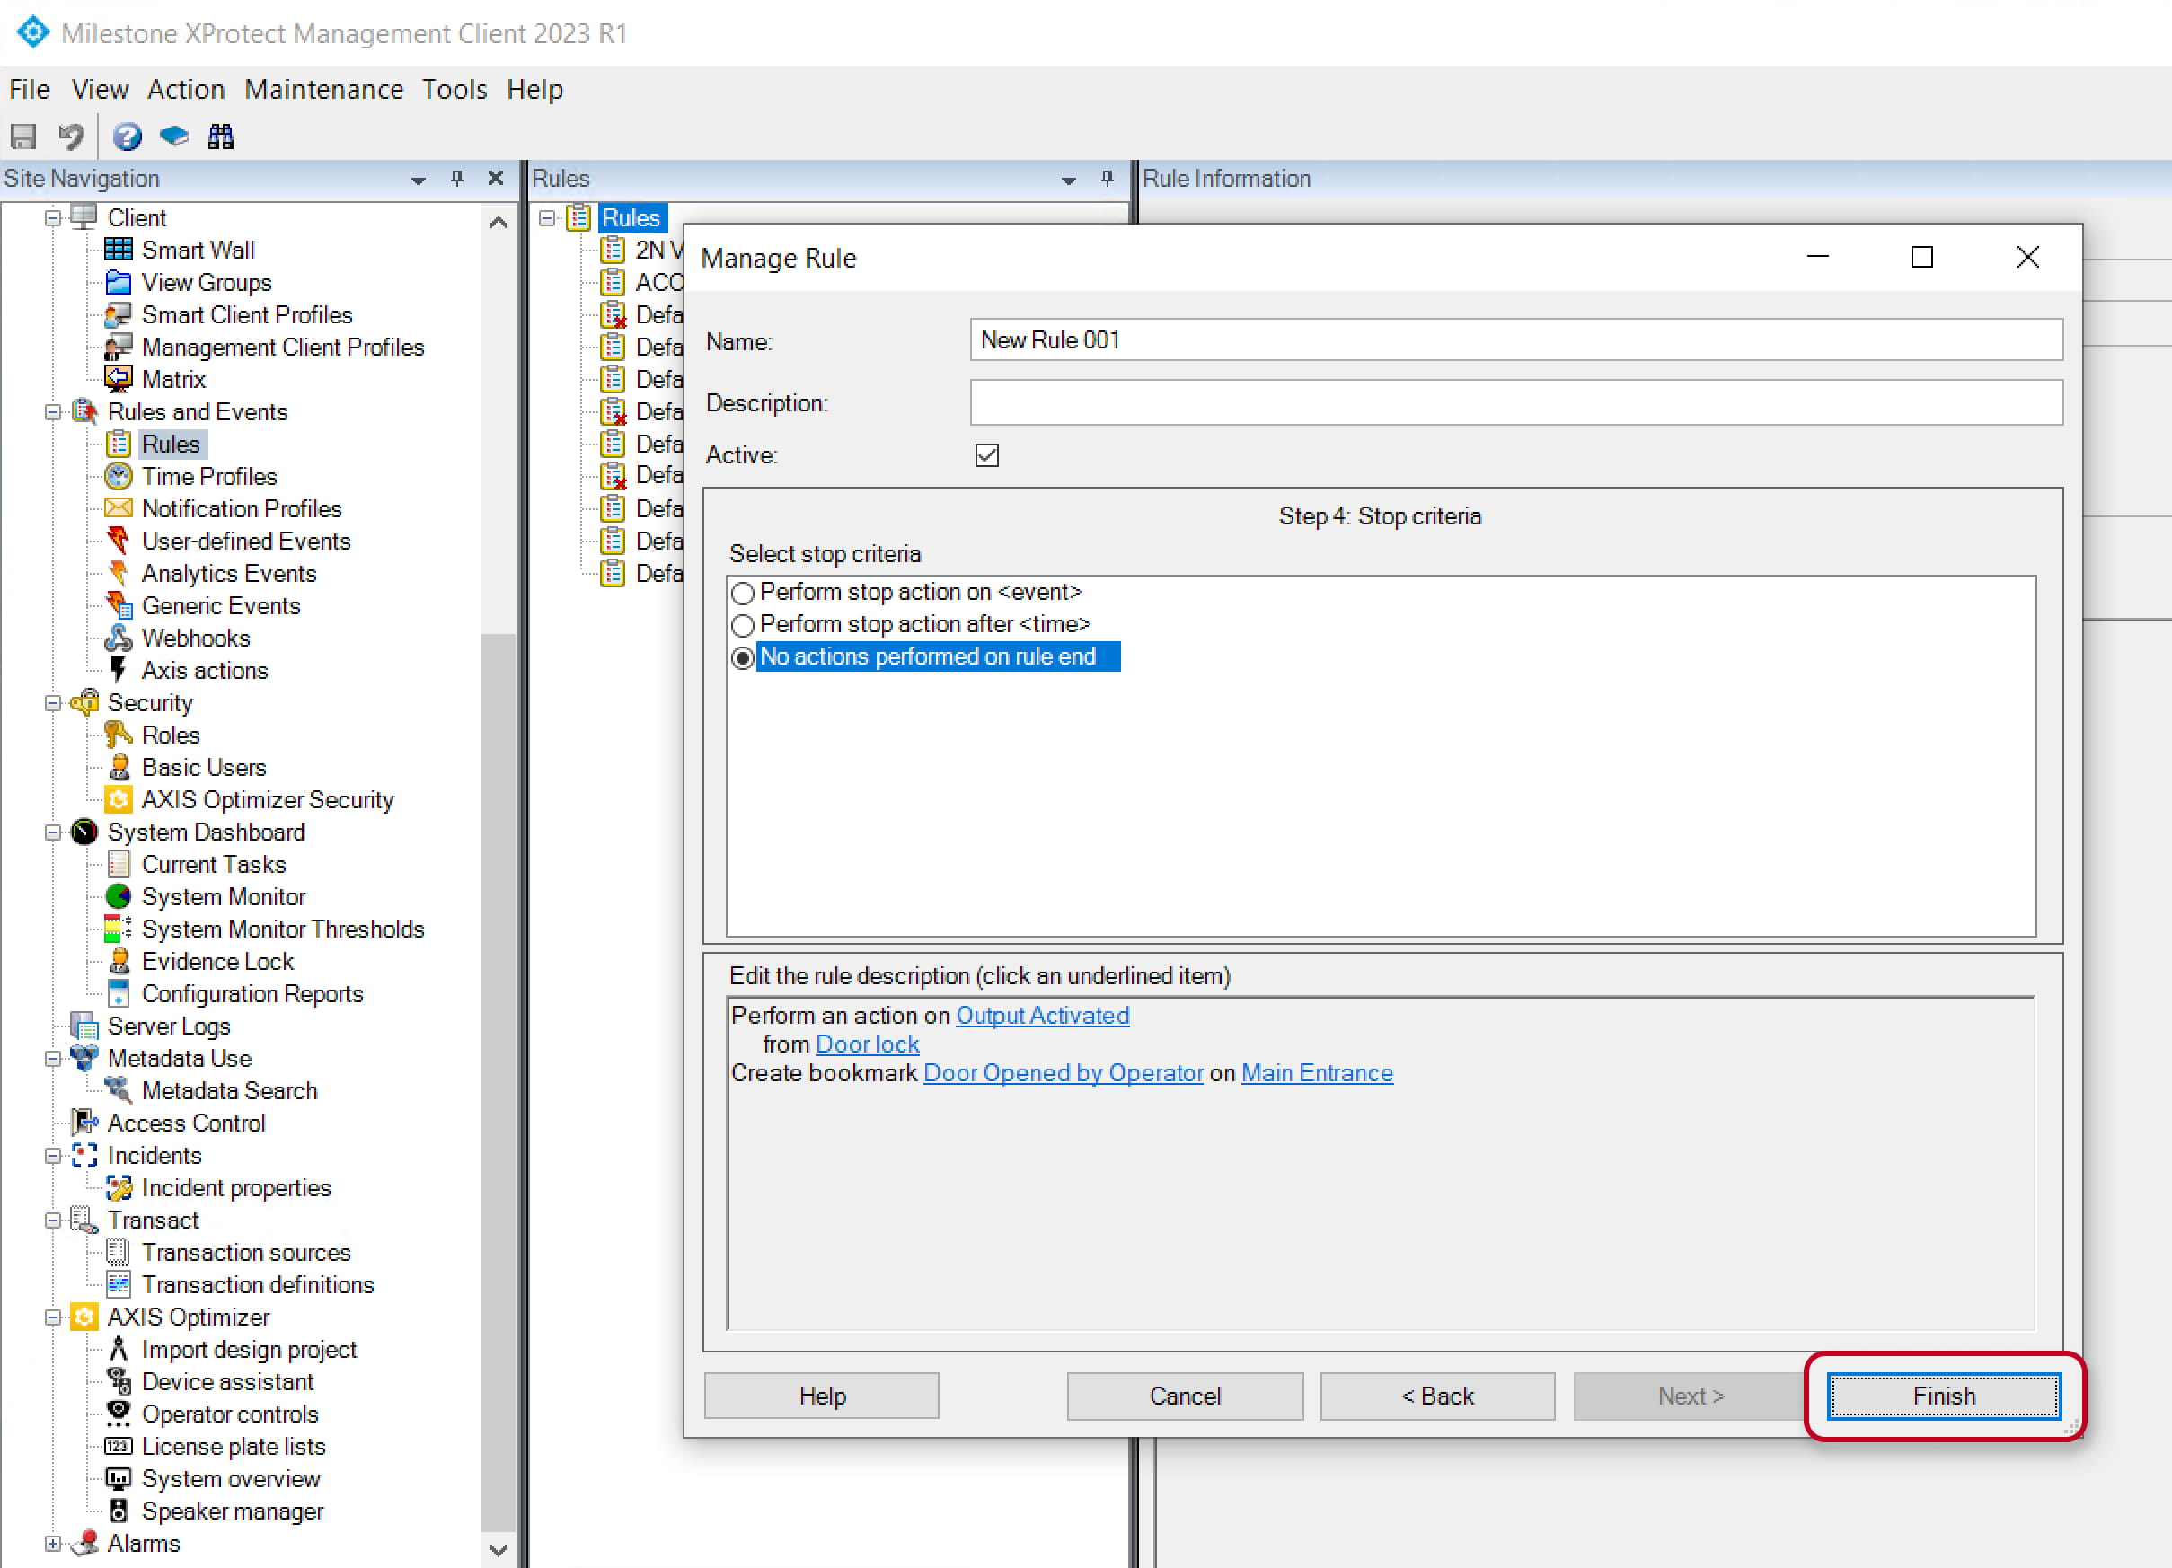Click the Webhooks icon
This screenshot has width=2172, height=1568.
pos(118,638)
